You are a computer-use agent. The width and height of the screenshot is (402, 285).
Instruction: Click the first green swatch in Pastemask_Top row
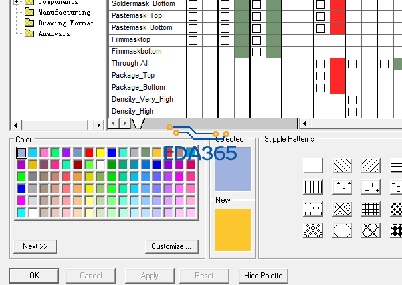241,16
